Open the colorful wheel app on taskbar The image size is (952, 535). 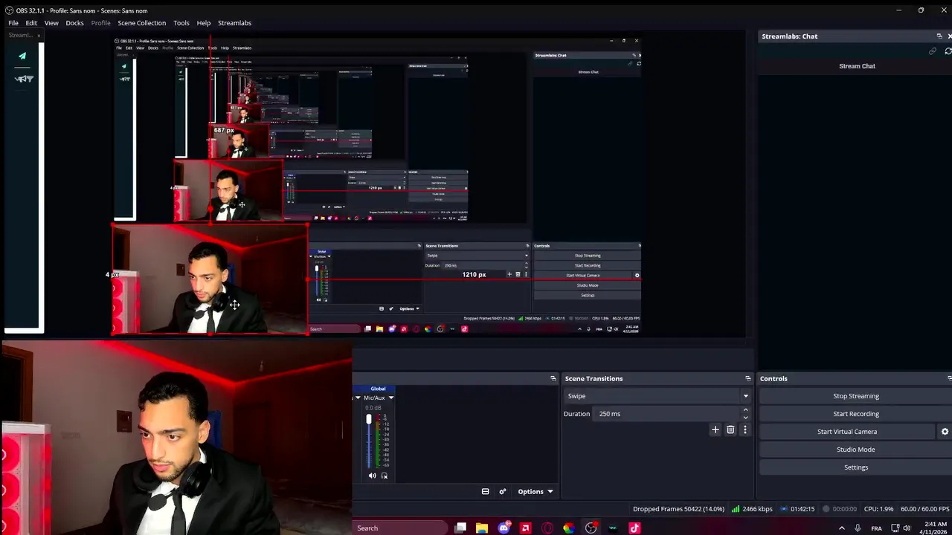(569, 528)
